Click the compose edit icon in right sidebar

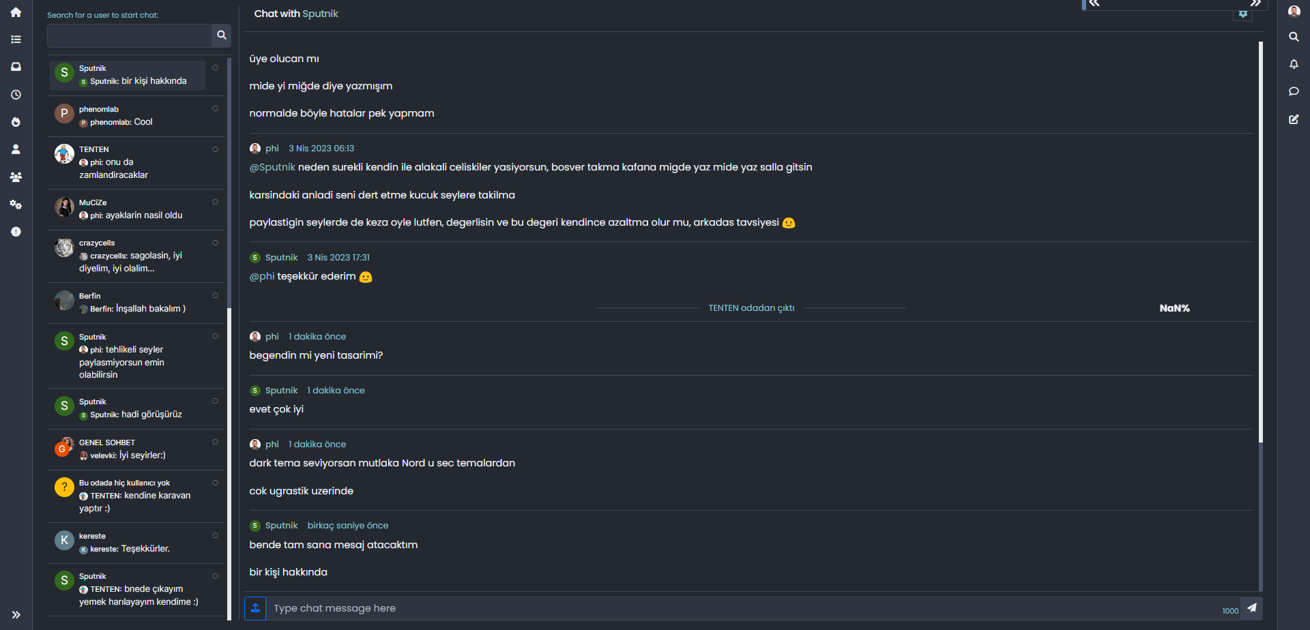point(1294,119)
